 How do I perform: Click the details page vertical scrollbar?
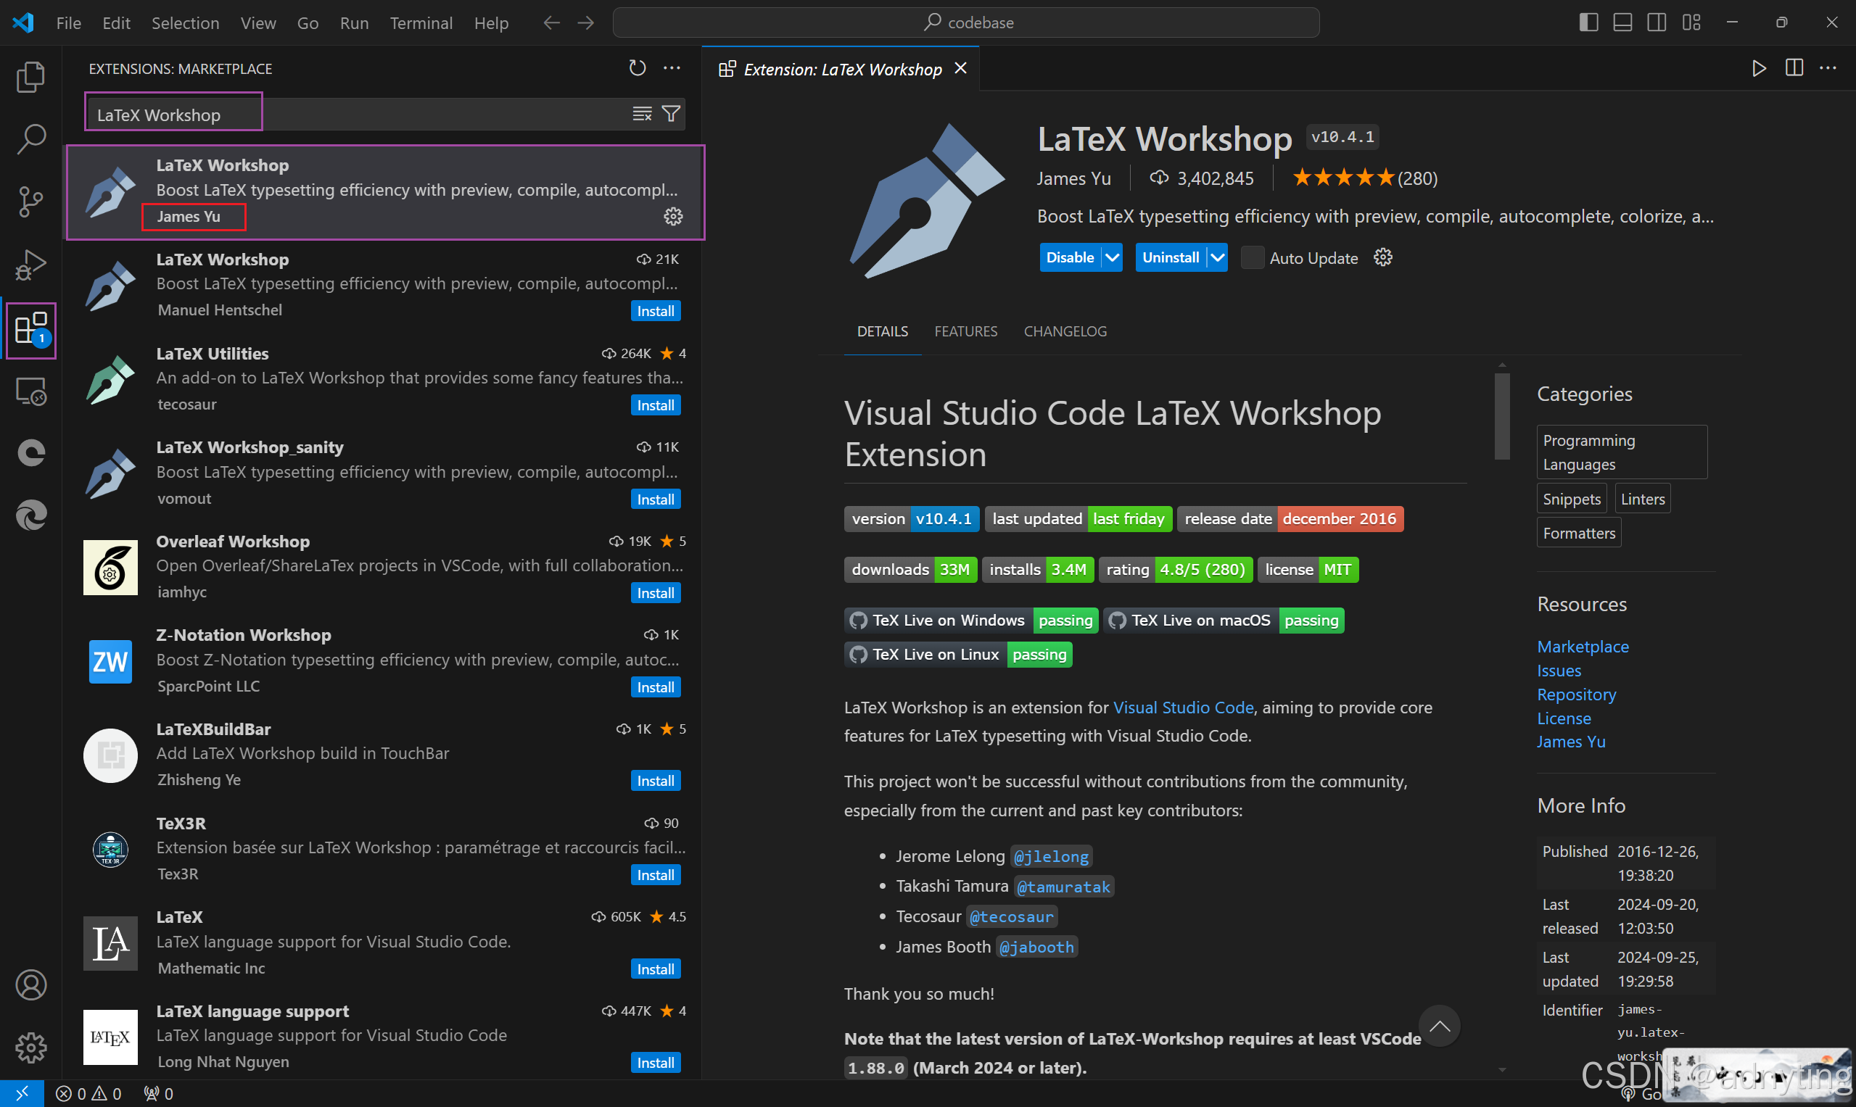pyautogui.click(x=1501, y=416)
